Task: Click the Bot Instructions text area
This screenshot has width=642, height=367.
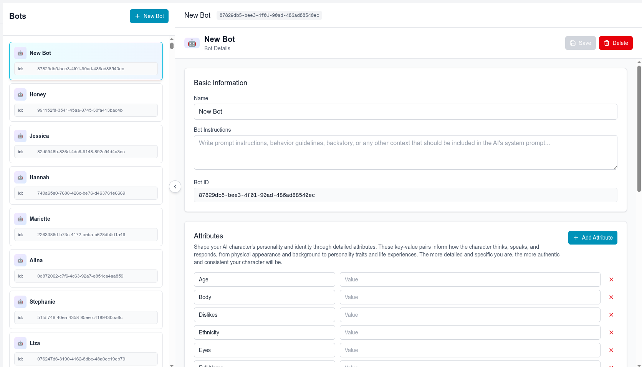Action: click(405, 152)
